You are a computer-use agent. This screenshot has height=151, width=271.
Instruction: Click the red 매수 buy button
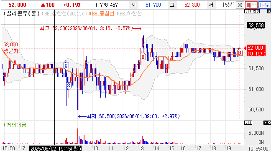pos(251,5)
